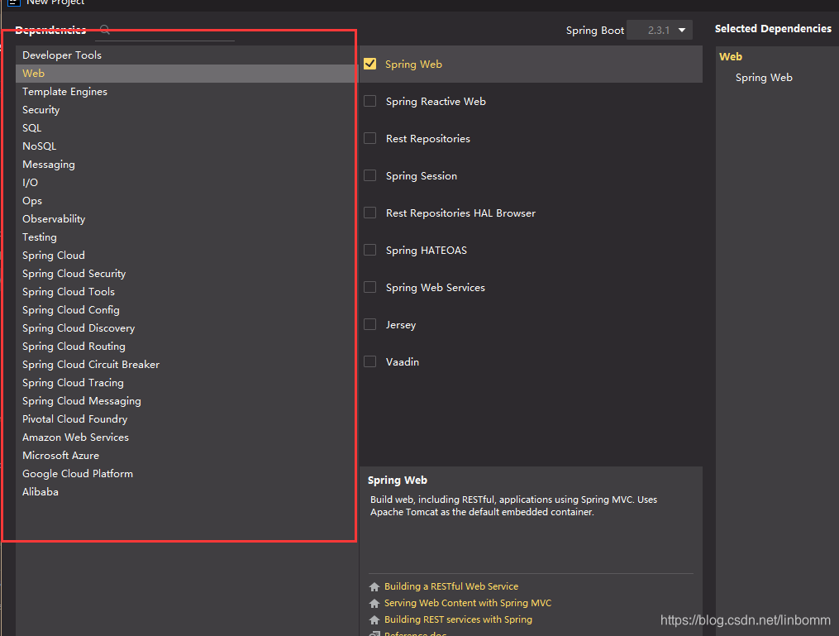
Task: Select Spring Cloud Discovery category
Action: coord(186,328)
